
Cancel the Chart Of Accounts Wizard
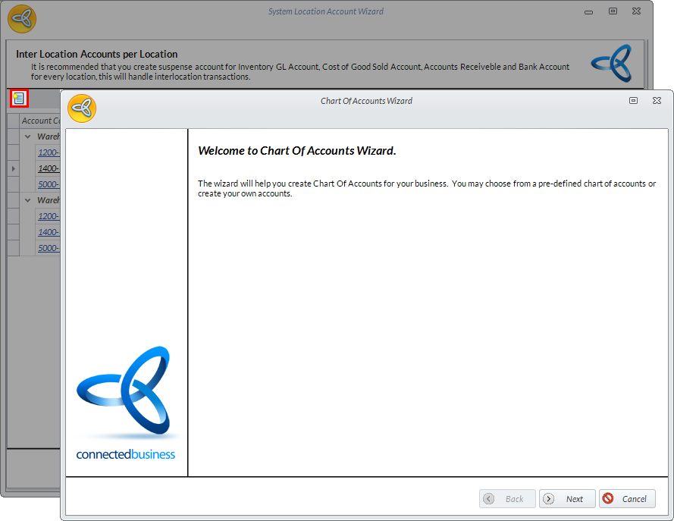tap(627, 499)
